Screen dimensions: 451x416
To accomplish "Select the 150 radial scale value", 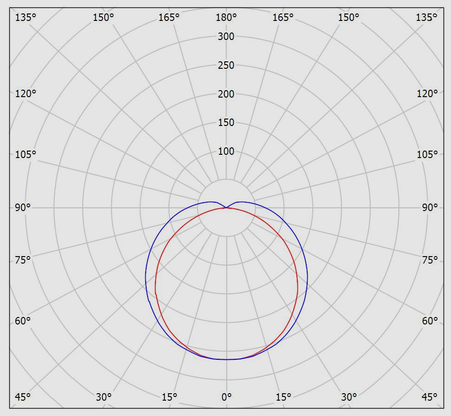I will point(226,122).
